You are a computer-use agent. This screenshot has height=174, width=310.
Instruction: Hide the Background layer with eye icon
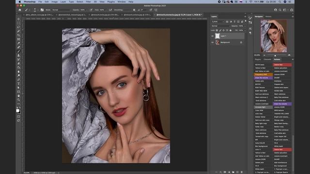(x=213, y=43)
